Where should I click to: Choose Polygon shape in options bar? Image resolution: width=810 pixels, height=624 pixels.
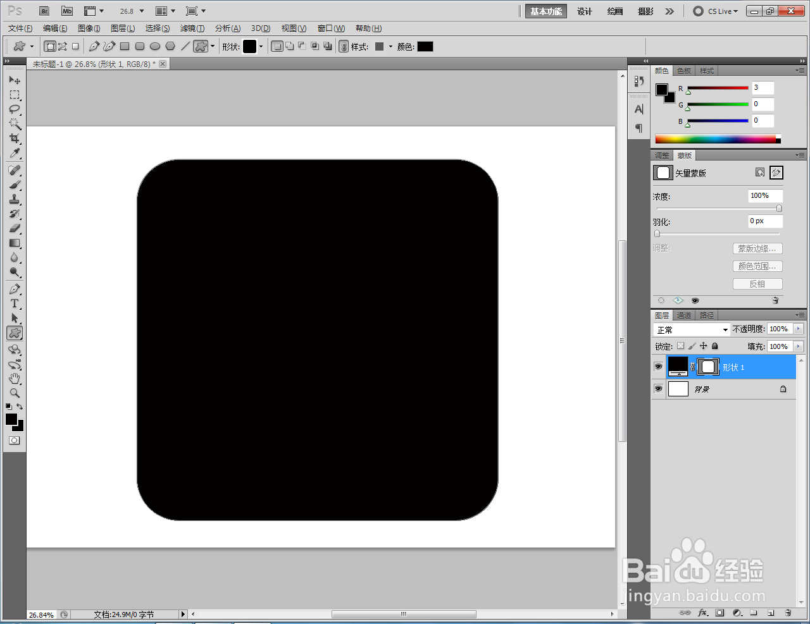pos(170,46)
